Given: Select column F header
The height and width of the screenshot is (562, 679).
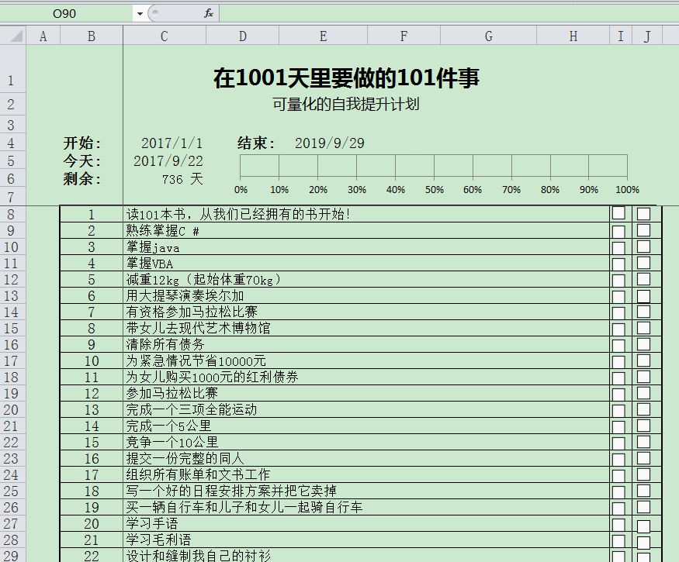Looking at the screenshot, I should coord(404,36).
